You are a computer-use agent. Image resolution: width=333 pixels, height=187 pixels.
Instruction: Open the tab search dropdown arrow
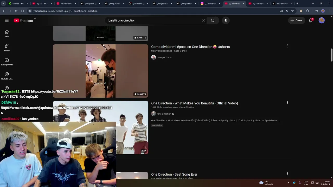pyautogui.click(x=4, y=4)
